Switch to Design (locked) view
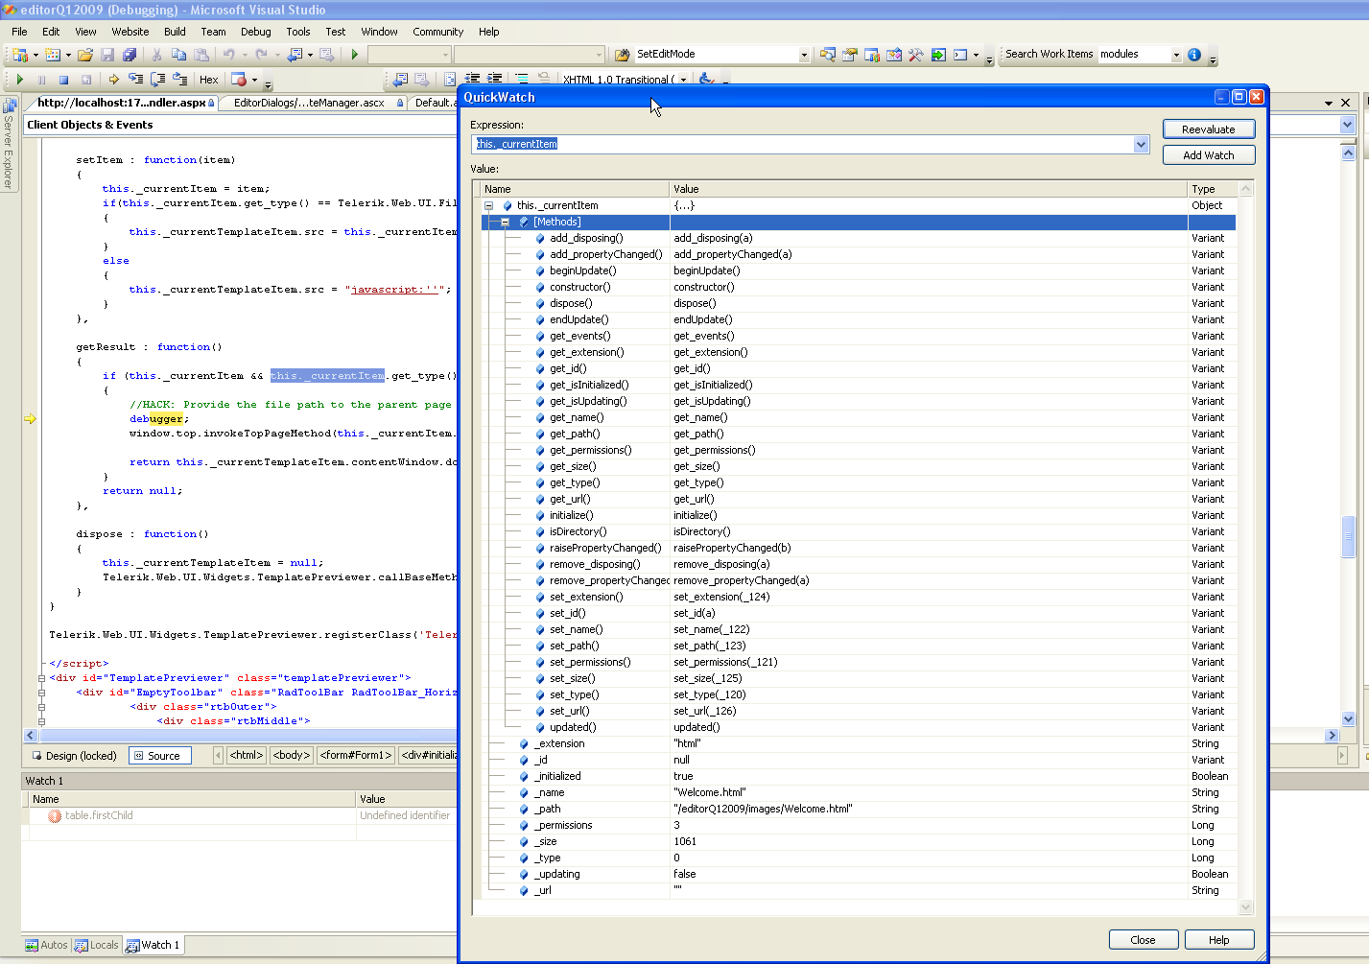 pos(74,756)
